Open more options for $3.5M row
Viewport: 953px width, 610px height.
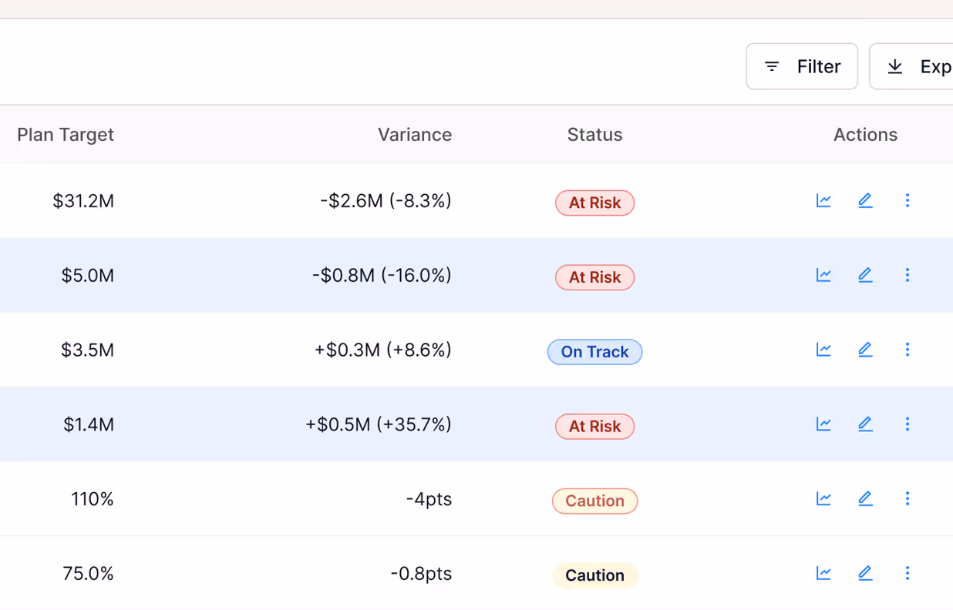[908, 350]
